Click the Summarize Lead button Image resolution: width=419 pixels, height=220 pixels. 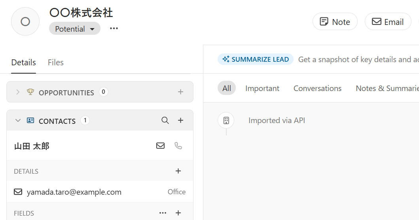click(256, 59)
